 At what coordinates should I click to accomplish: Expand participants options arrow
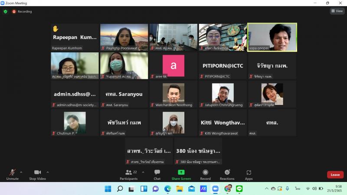(x=143, y=172)
